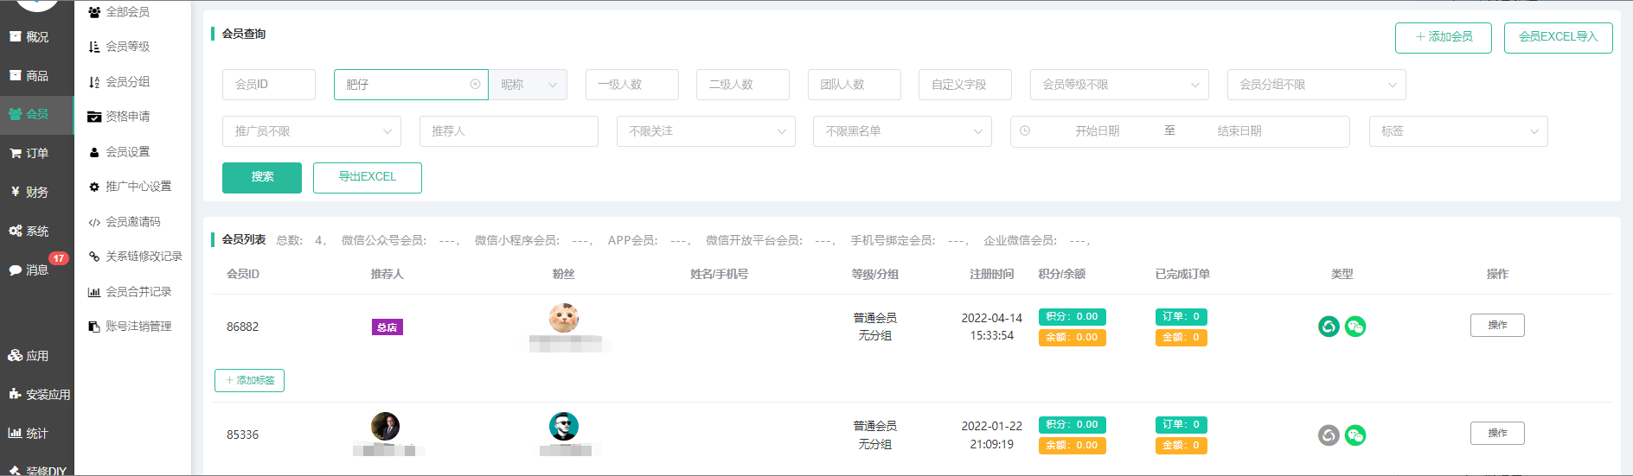
Task: Click the WeChat icon for member 86882
Action: pyautogui.click(x=1355, y=327)
